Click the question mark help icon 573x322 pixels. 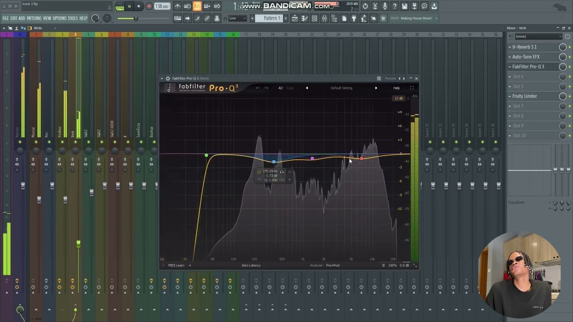[x=395, y=6]
